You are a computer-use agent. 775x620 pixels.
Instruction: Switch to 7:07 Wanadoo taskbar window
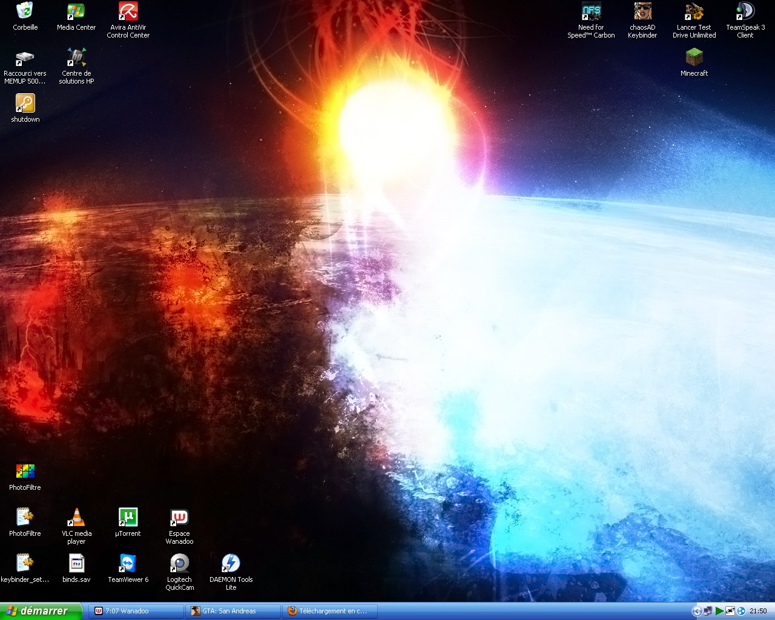[x=136, y=611]
